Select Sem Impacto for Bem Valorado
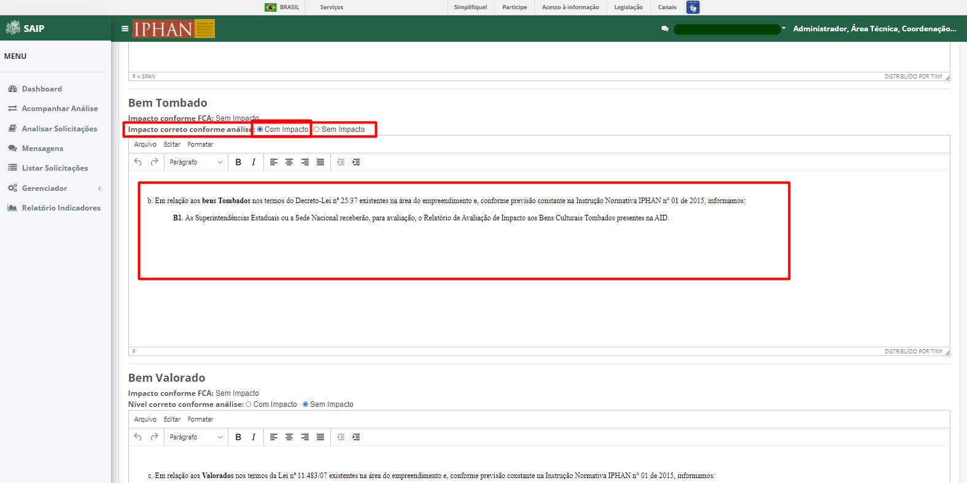The width and height of the screenshot is (967, 483). [305, 404]
